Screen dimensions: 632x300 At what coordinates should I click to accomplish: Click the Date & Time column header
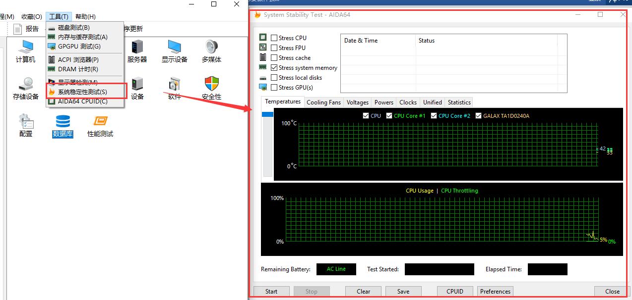pyautogui.click(x=379, y=41)
